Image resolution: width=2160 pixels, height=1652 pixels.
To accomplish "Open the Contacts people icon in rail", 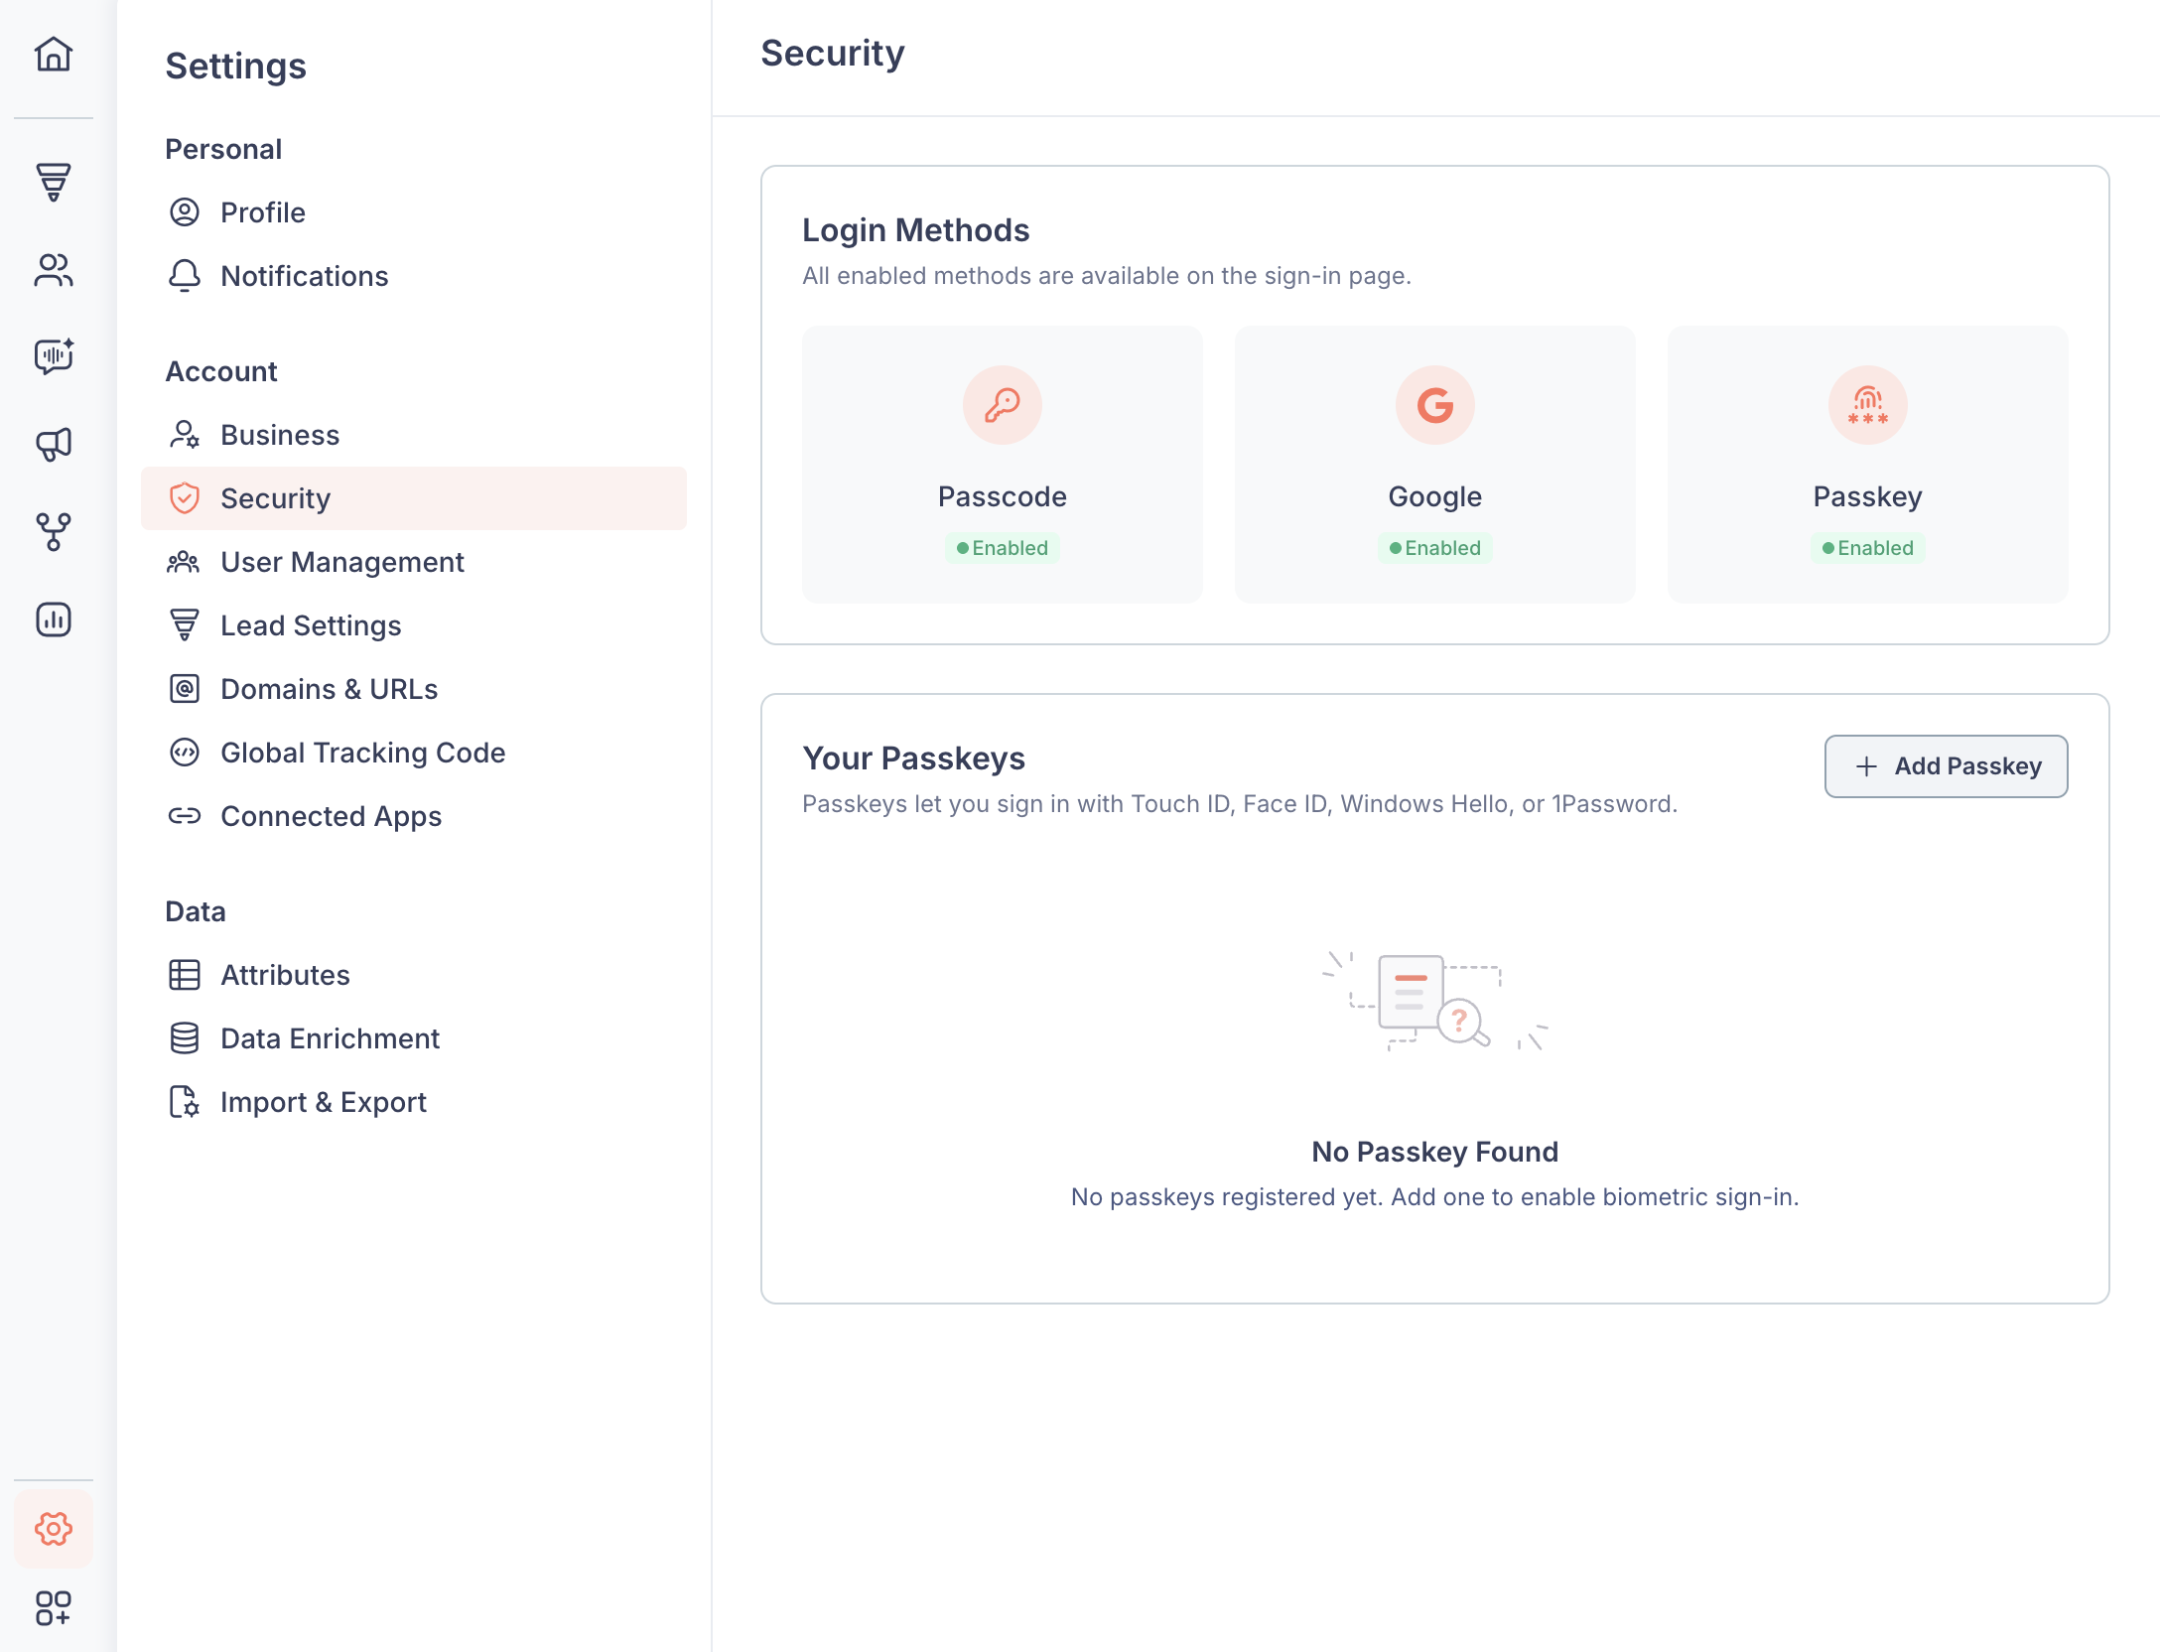I will point(54,270).
